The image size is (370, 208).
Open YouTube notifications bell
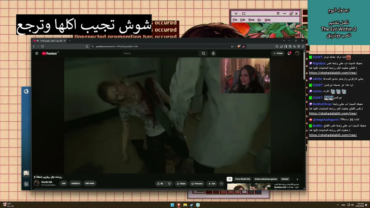point(289,53)
